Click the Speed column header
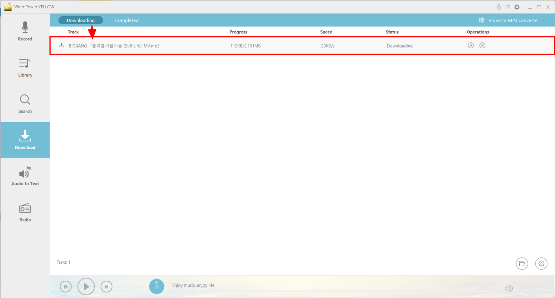The width and height of the screenshot is (555, 298). [326, 32]
